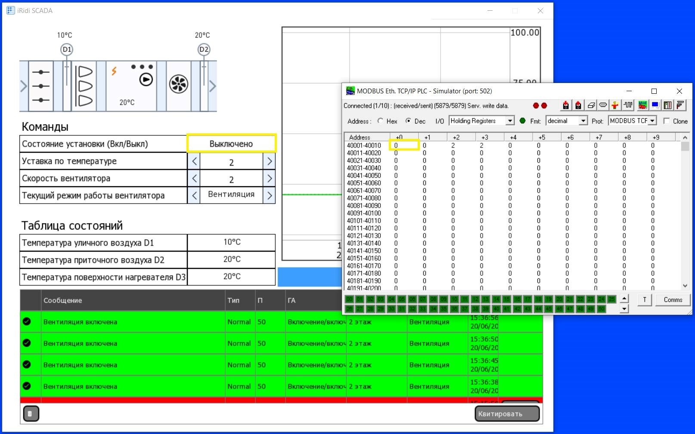695x434 pixels.
Task: Click the D1 temperature sensor marker
Action: (67, 49)
